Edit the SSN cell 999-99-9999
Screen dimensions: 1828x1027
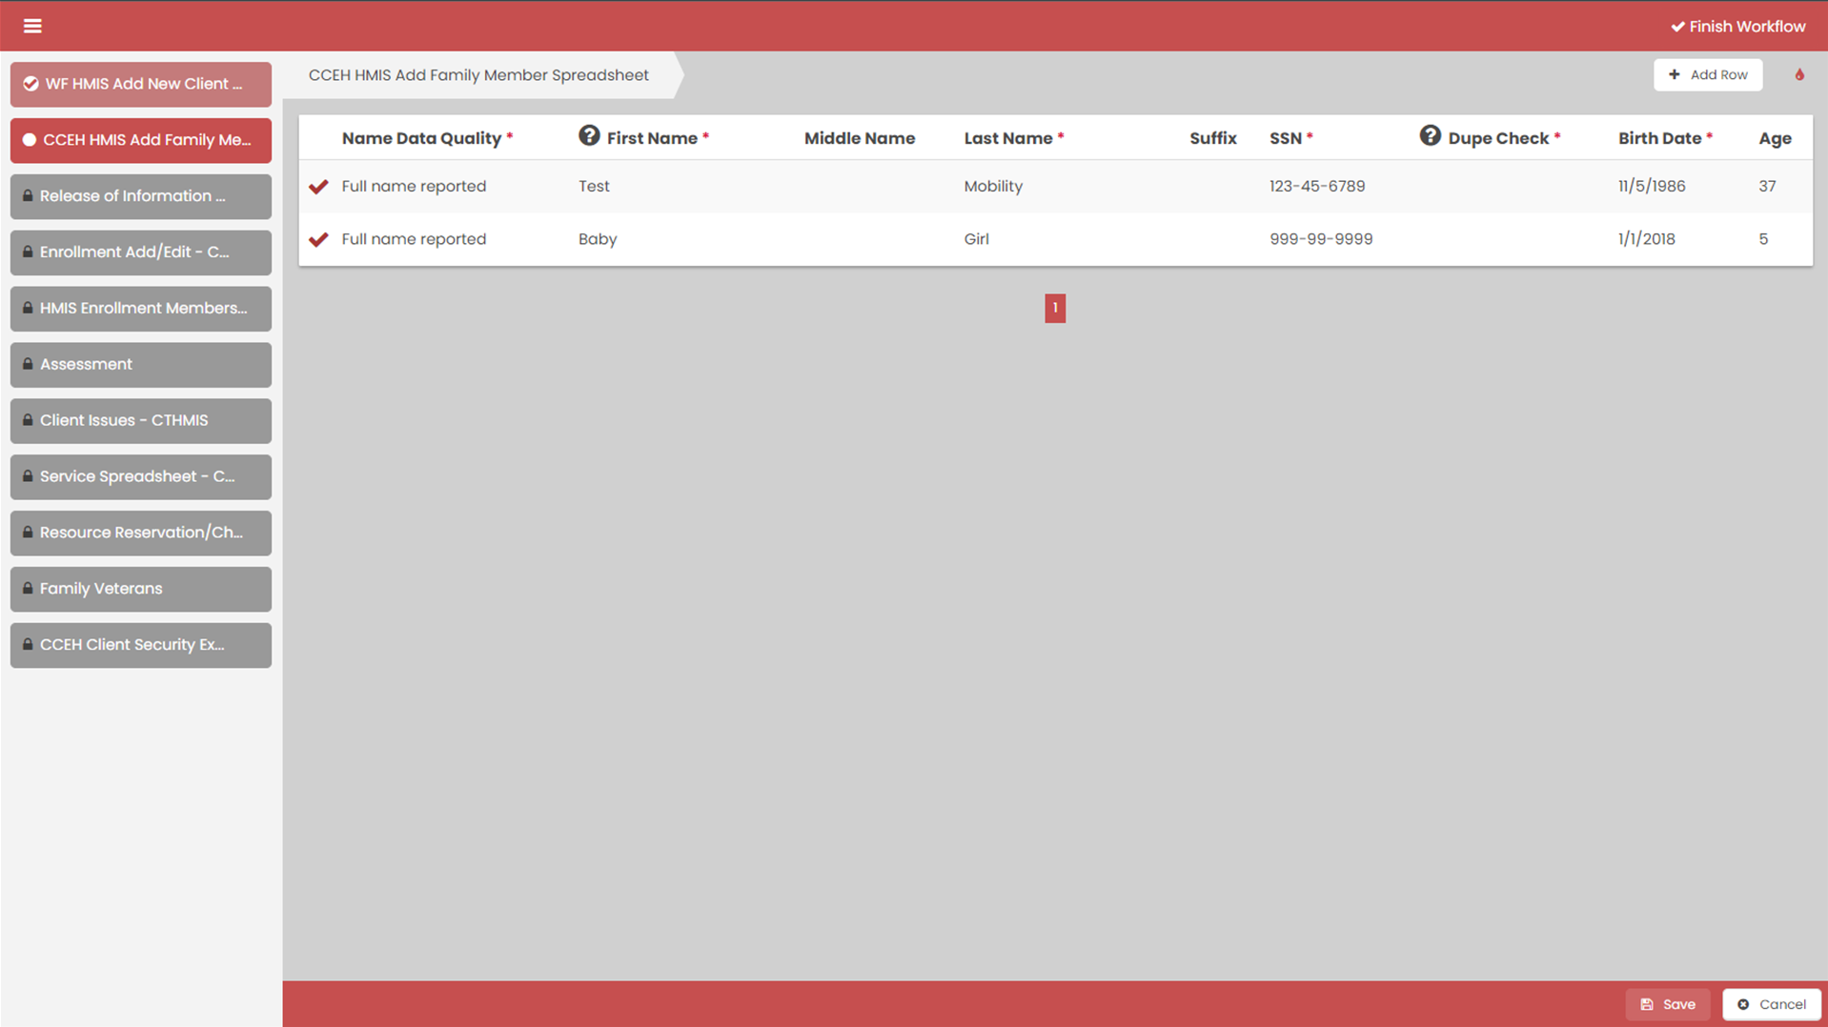pos(1320,239)
